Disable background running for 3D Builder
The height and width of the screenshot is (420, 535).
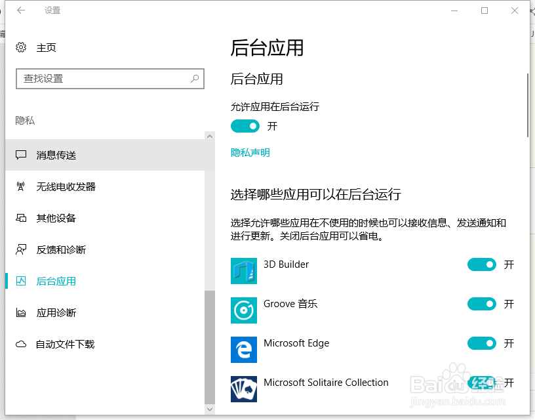pyautogui.click(x=481, y=264)
